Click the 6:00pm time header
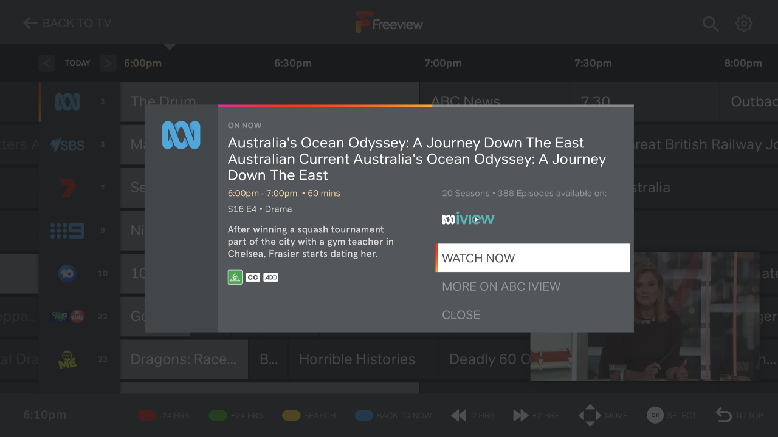The image size is (778, 437). [143, 63]
